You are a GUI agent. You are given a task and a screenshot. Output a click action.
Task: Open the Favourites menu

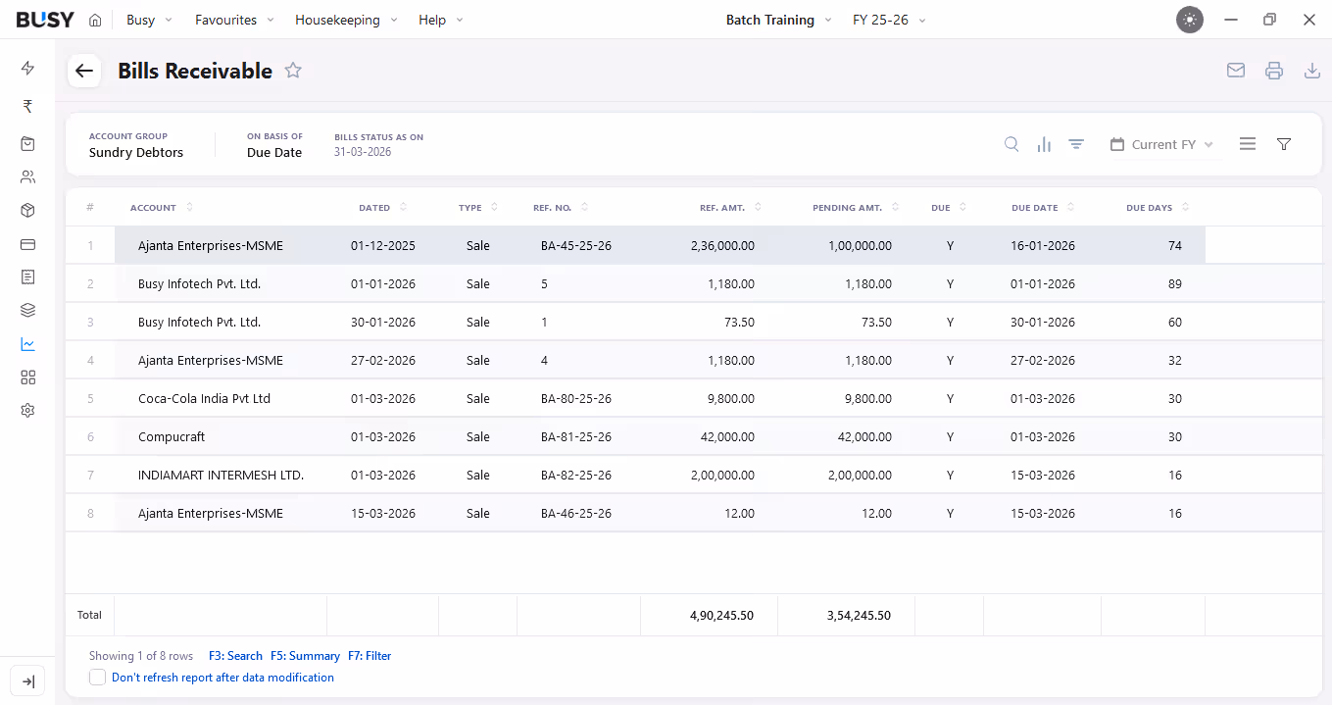pyautogui.click(x=234, y=20)
